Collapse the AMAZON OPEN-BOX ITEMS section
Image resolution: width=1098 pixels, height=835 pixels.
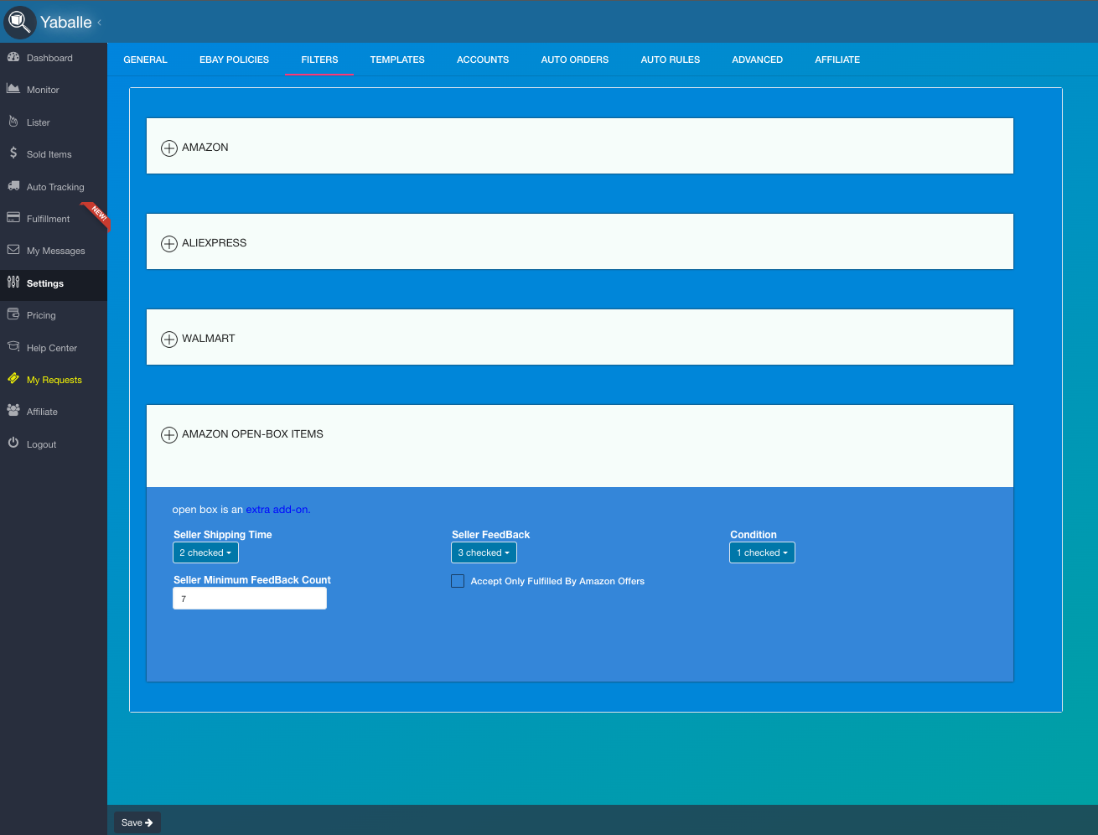tap(169, 435)
